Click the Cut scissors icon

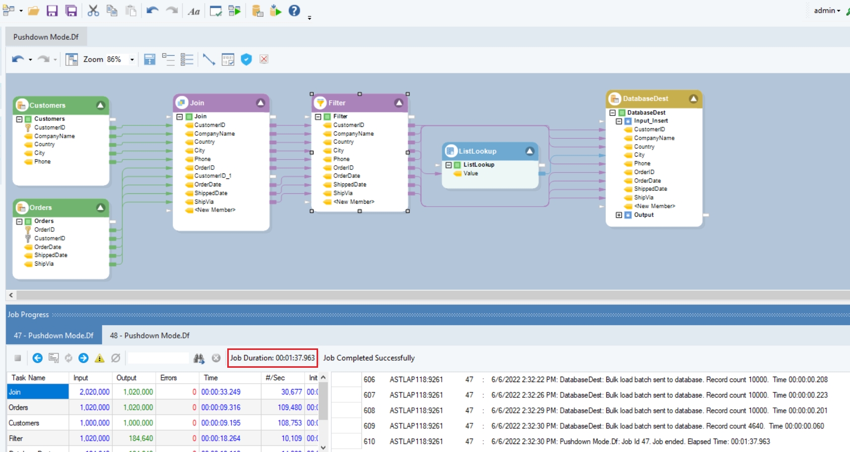tap(93, 11)
